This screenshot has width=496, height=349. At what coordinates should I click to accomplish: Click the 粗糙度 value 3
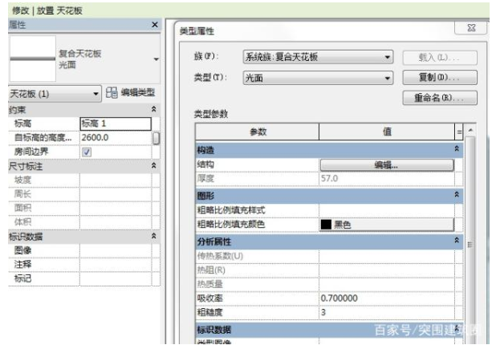point(387,312)
